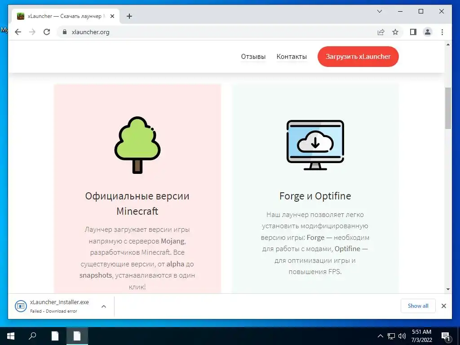Image resolution: width=460 pixels, height=345 pixels.
Task: Click the scrollbar down arrow
Action: click(x=448, y=289)
